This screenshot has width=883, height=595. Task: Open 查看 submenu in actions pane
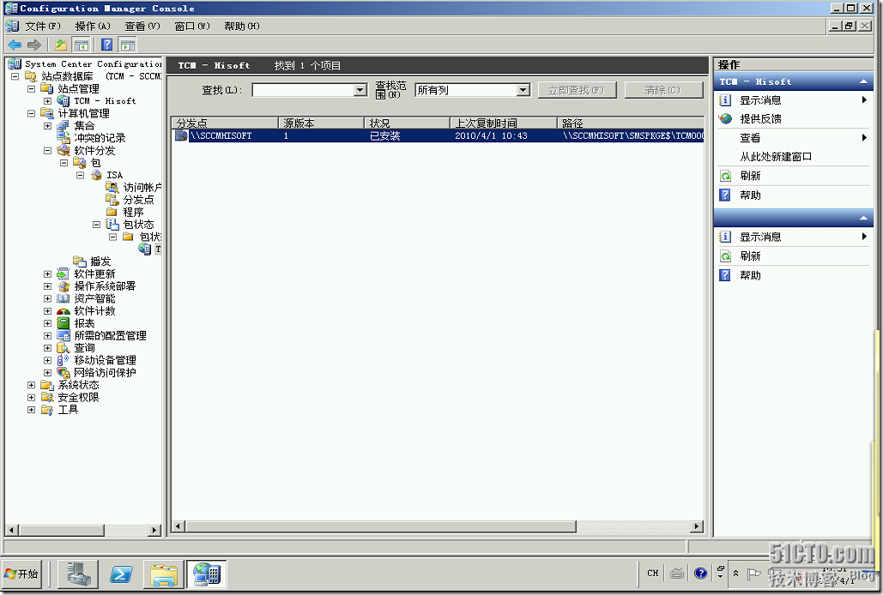pyautogui.click(x=795, y=138)
